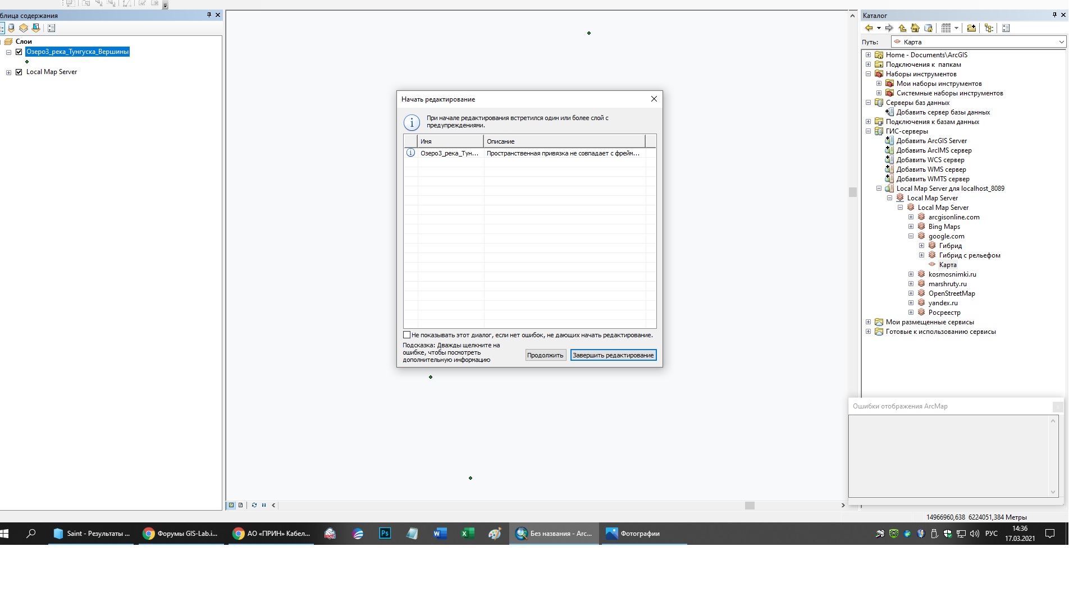Collapse the google.com tree node

[x=911, y=236]
